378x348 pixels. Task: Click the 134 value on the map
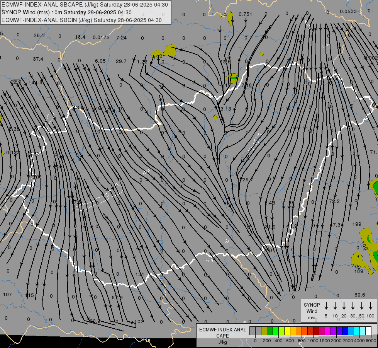140,275
